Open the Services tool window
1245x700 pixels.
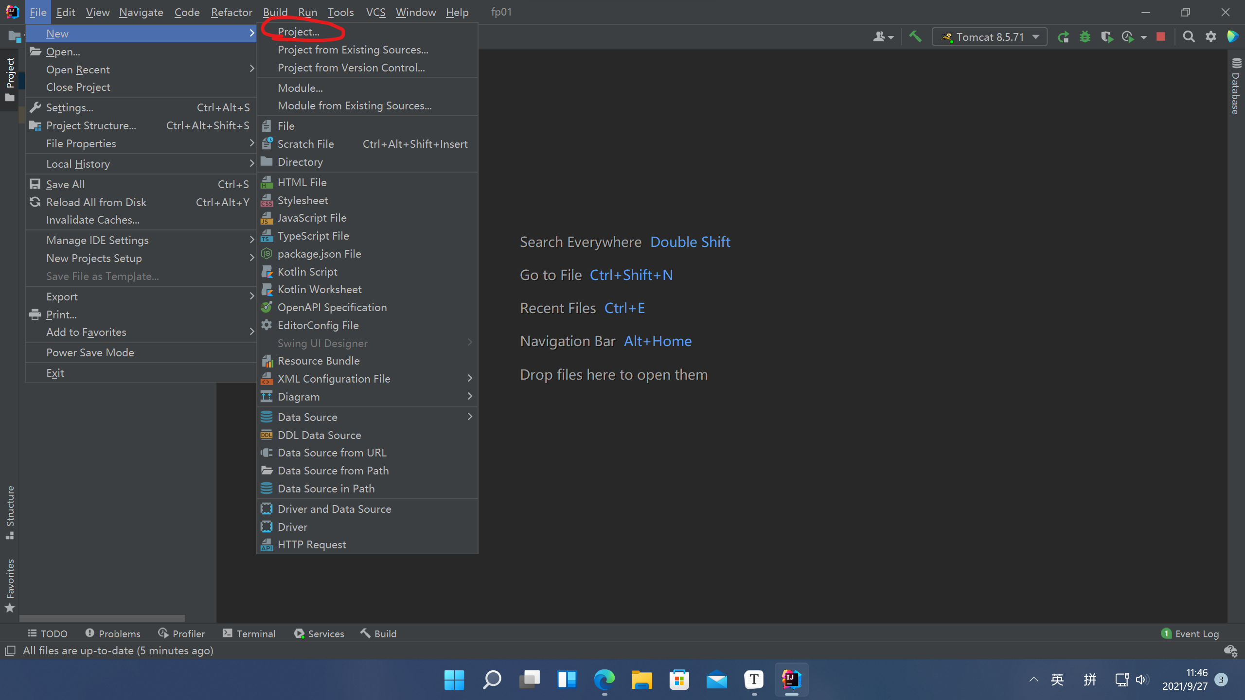tap(319, 633)
